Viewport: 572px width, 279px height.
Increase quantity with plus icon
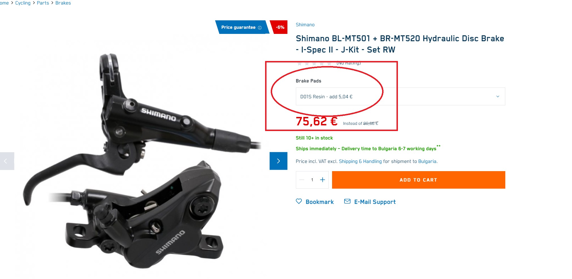coord(322,180)
